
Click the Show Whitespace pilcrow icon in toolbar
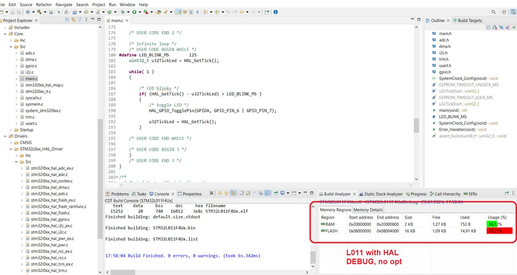pyautogui.click(x=197, y=12)
